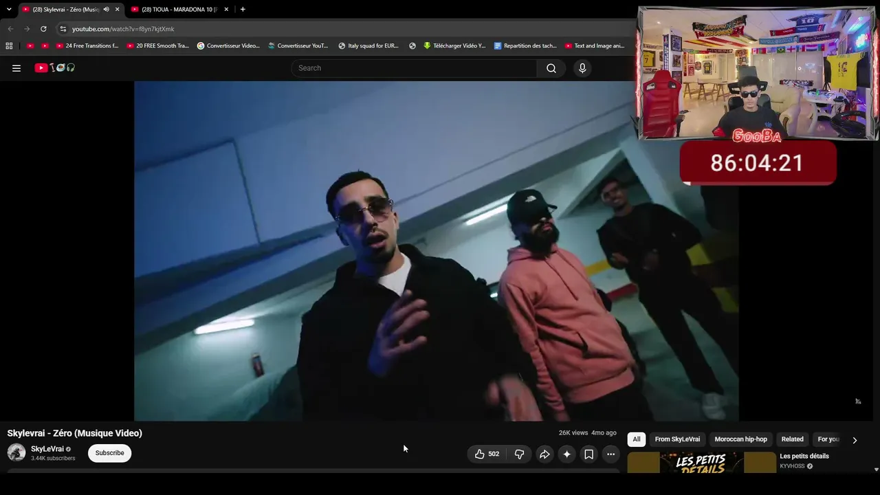The image size is (880, 495).
Task: Open 20 FREE Smooth Tra... bookmark
Action: coord(158,46)
